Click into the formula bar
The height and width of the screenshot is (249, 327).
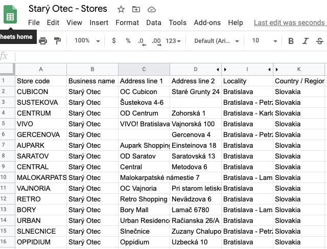tap(171, 57)
